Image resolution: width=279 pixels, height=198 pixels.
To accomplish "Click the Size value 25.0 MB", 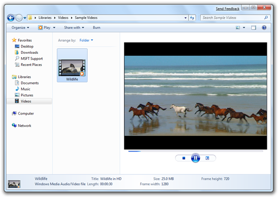I will [x=167, y=179].
